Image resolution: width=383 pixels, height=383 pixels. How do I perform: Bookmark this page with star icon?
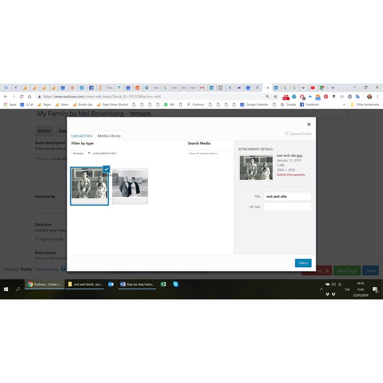pos(275,96)
